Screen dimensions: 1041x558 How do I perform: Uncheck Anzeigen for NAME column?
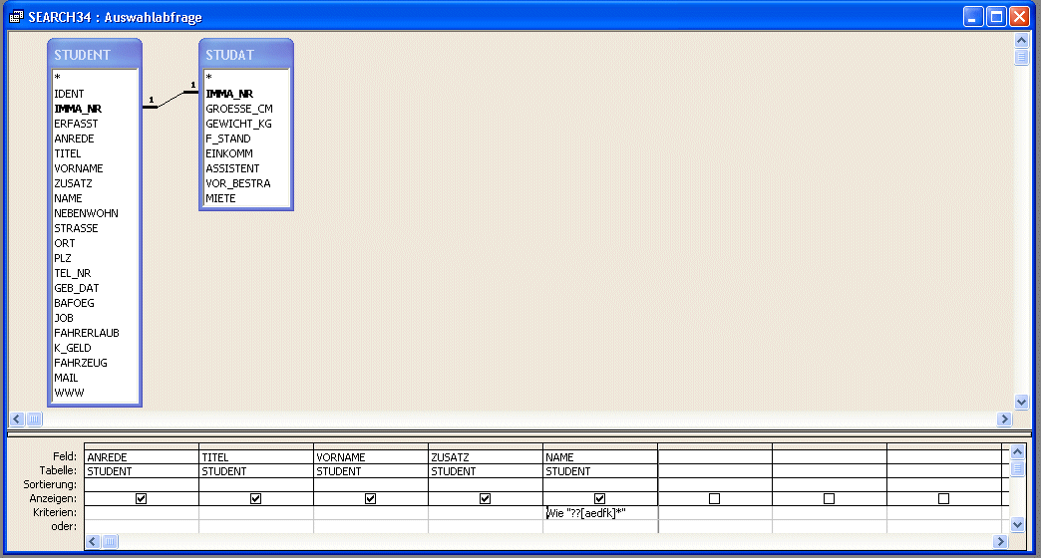pyautogui.click(x=599, y=498)
